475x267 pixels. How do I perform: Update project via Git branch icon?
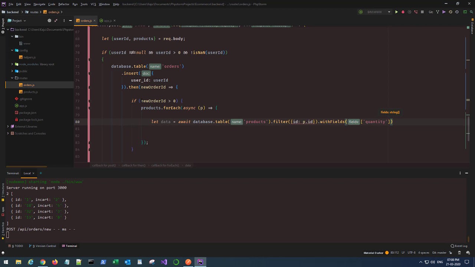pos(438,12)
